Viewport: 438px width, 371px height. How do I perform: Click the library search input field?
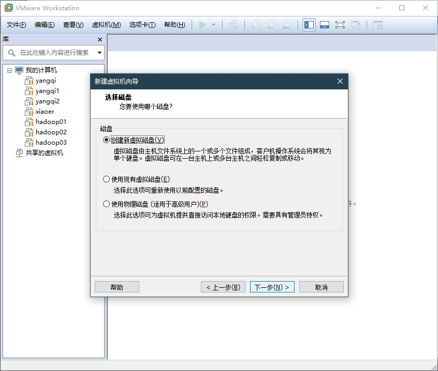pyautogui.click(x=54, y=53)
